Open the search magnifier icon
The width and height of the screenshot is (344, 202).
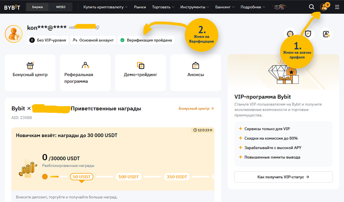[311, 7]
